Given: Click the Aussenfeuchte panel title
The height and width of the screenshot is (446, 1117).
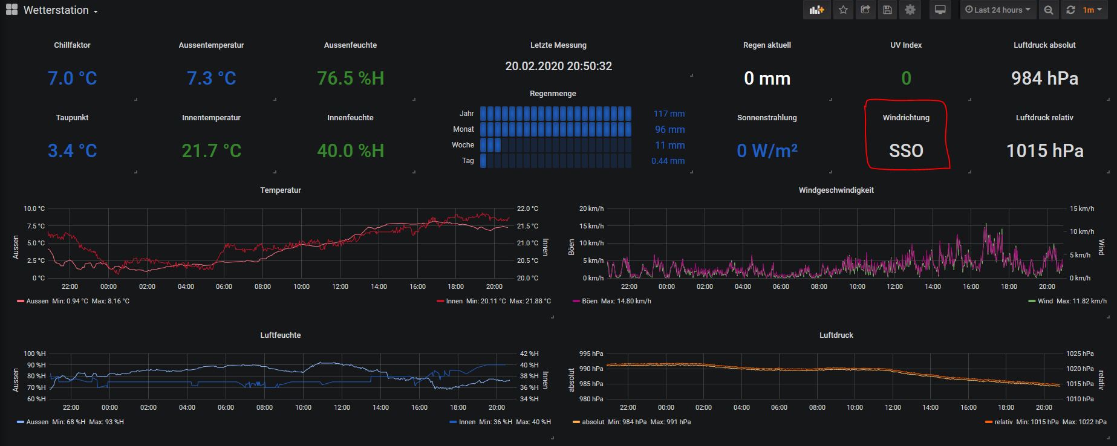Looking at the screenshot, I should 350,45.
